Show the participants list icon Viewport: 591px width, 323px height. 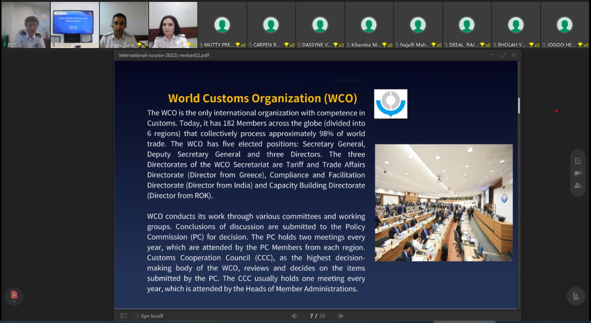578,185
